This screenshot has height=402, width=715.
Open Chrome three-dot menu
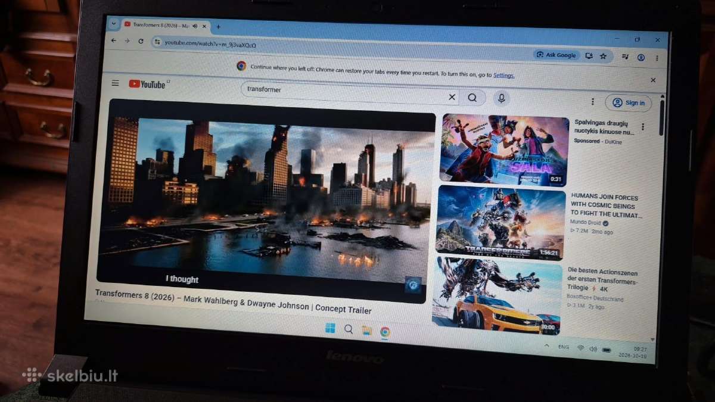point(657,58)
